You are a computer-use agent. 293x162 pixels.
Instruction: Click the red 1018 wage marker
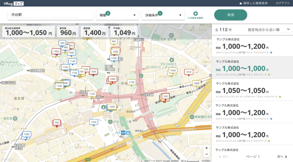click(x=189, y=72)
